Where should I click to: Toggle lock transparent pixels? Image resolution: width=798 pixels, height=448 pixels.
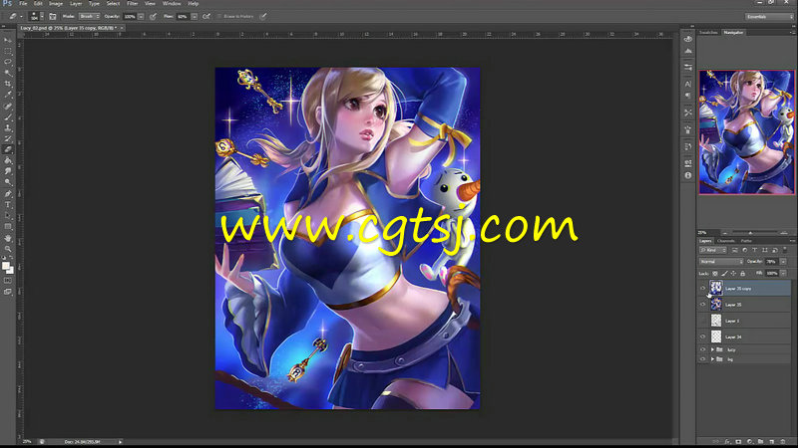pos(715,273)
